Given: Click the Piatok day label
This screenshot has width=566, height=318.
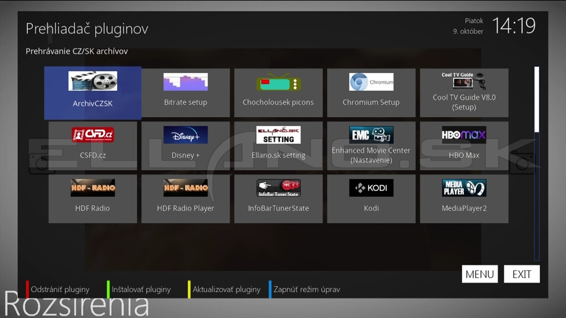Looking at the screenshot, I should click(x=474, y=21).
